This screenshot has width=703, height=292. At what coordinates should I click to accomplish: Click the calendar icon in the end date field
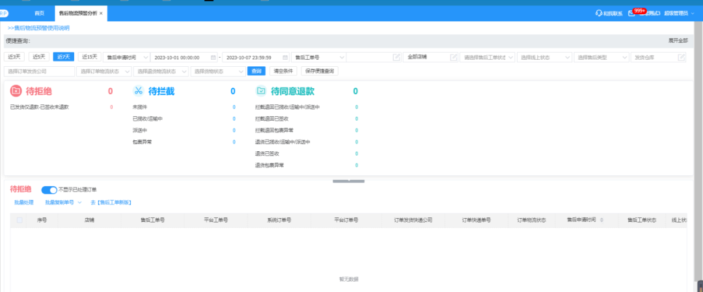[x=284, y=58]
